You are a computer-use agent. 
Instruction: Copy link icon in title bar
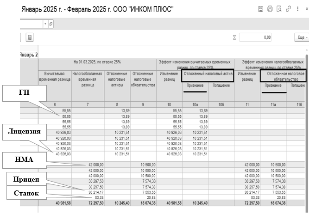(288, 9)
